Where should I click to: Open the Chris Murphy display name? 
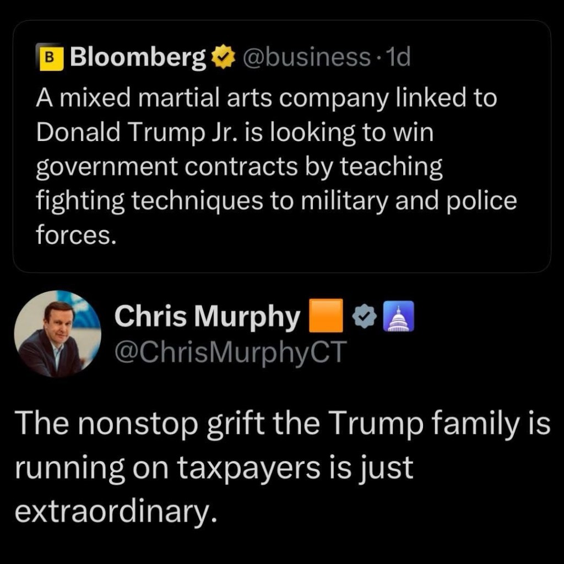pyautogui.click(x=207, y=318)
